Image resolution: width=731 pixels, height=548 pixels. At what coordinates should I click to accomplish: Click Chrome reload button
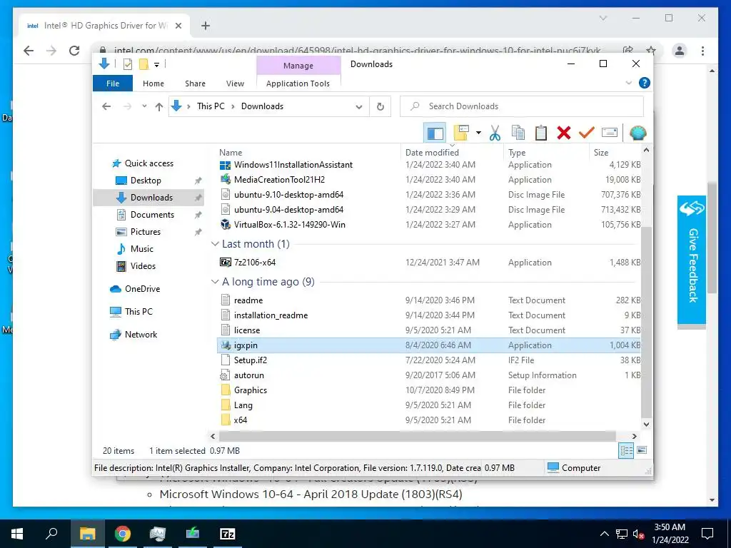point(74,51)
